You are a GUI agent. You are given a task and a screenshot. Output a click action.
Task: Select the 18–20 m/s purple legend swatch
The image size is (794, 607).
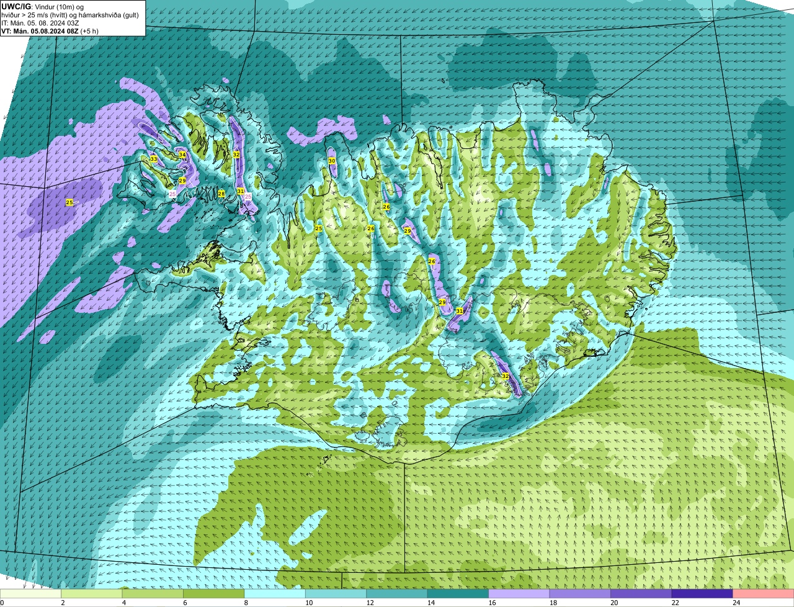click(580, 594)
